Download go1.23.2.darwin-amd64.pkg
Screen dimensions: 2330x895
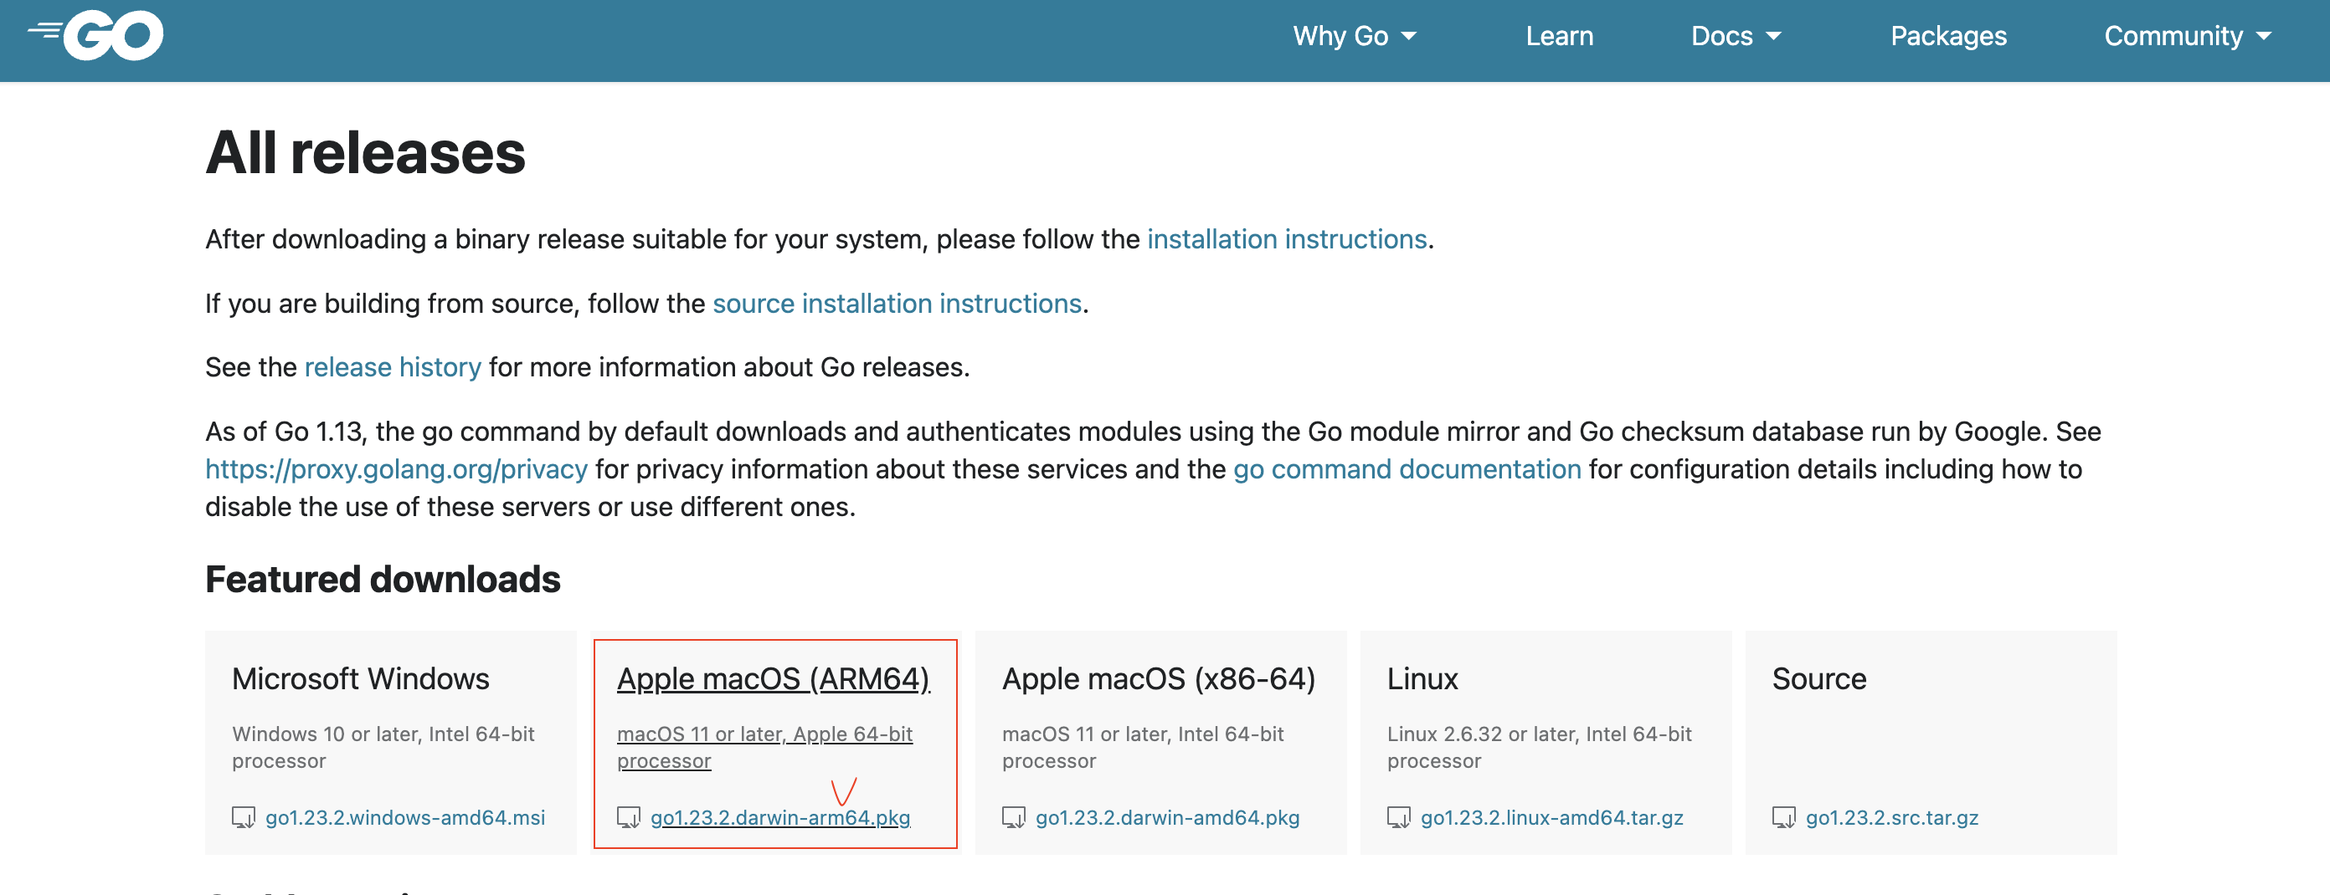1168,817
